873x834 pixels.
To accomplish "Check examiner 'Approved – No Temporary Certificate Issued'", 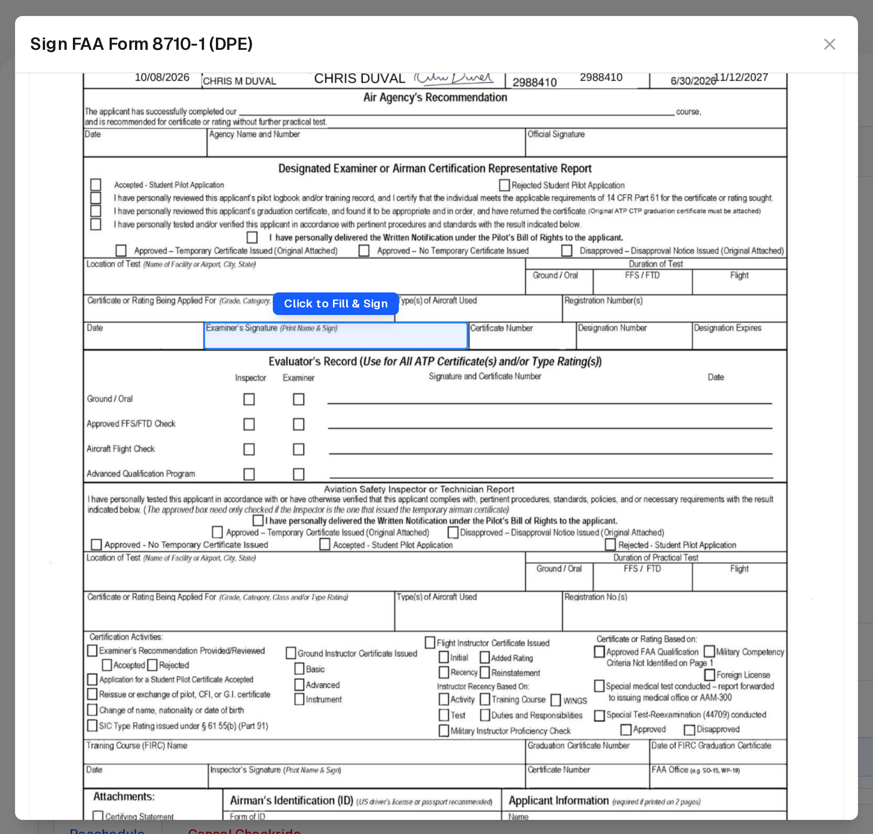I will 364,251.
